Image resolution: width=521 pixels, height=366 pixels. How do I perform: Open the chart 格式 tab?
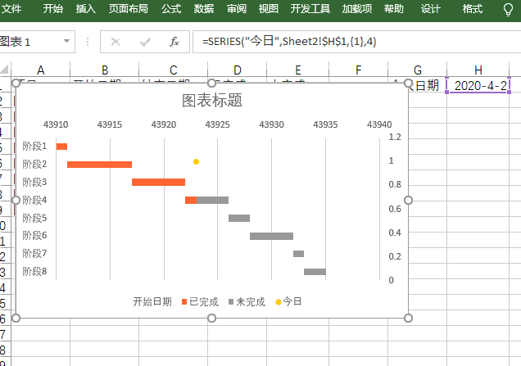[x=472, y=9]
